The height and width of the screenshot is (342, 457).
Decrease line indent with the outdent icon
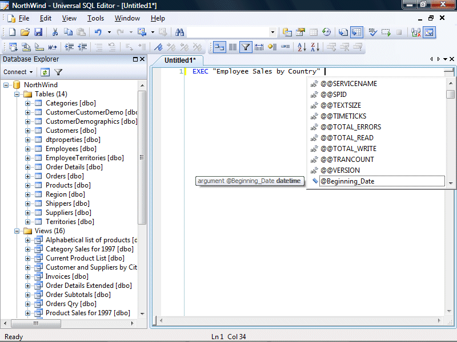82,47
